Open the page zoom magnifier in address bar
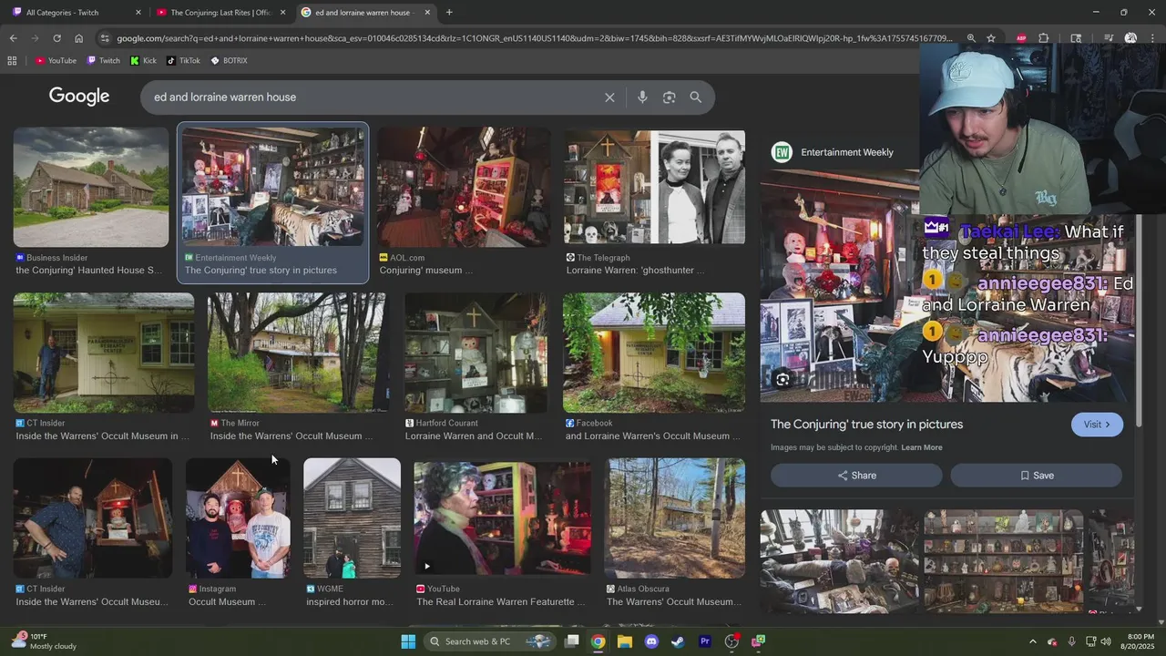Image resolution: width=1166 pixels, height=656 pixels. (x=971, y=38)
